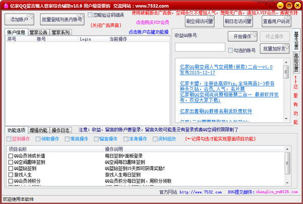Image resolution: width=303 pixels, height=204 pixels.
Task: Select the 基本设置 vertical tab
Action: (x=296, y=40)
